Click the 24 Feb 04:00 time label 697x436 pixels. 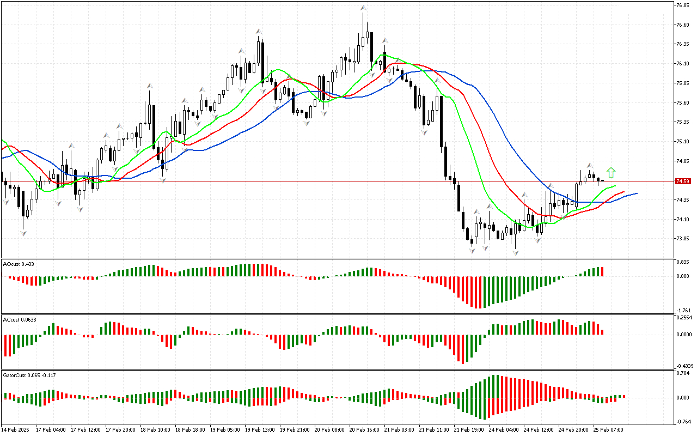pos(504,429)
